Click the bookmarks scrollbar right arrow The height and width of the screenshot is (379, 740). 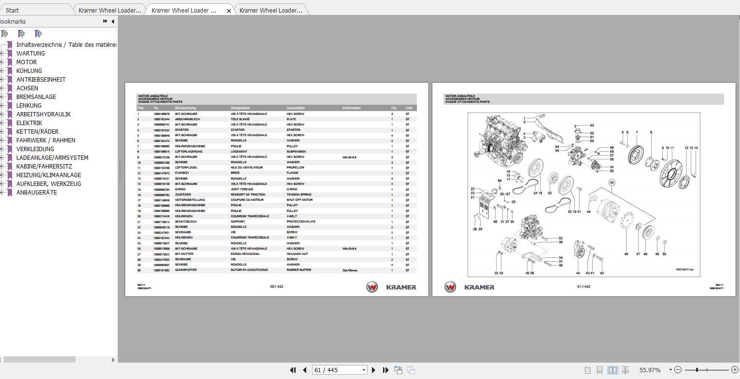(113, 360)
